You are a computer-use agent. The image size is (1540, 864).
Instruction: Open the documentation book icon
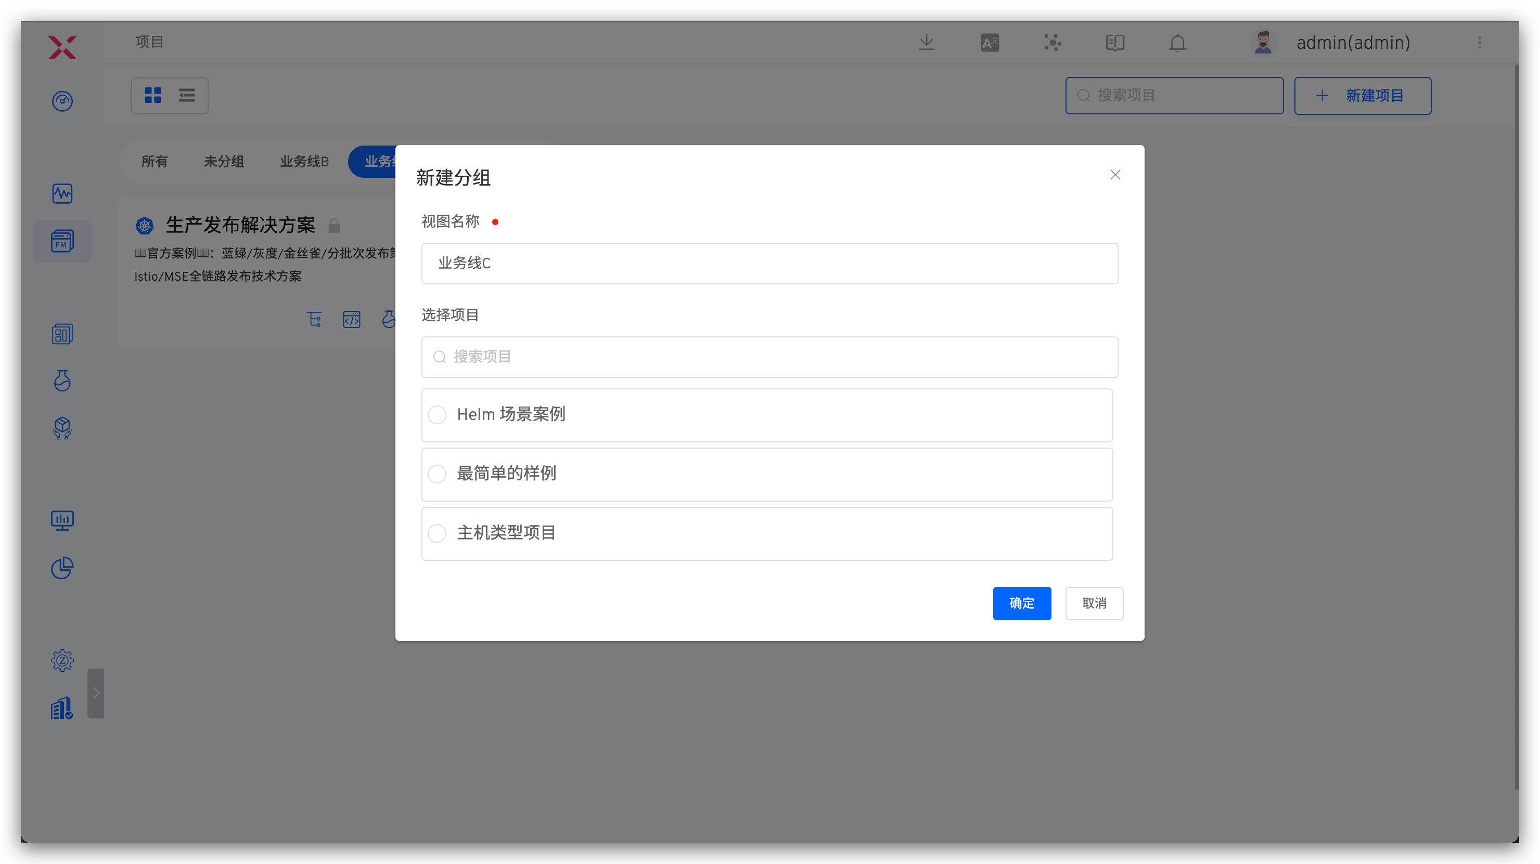point(1114,43)
